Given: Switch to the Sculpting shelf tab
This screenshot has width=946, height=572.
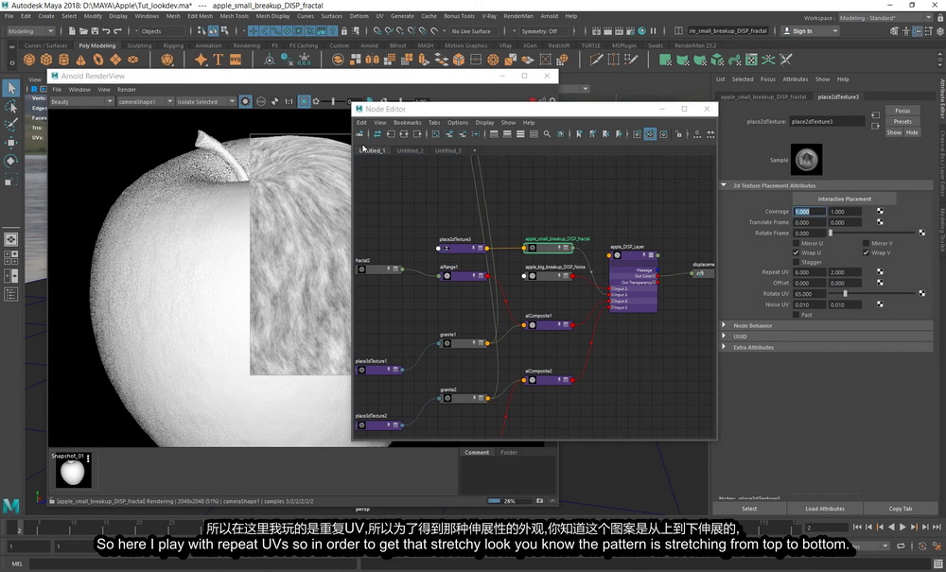Looking at the screenshot, I should click(139, 45).
